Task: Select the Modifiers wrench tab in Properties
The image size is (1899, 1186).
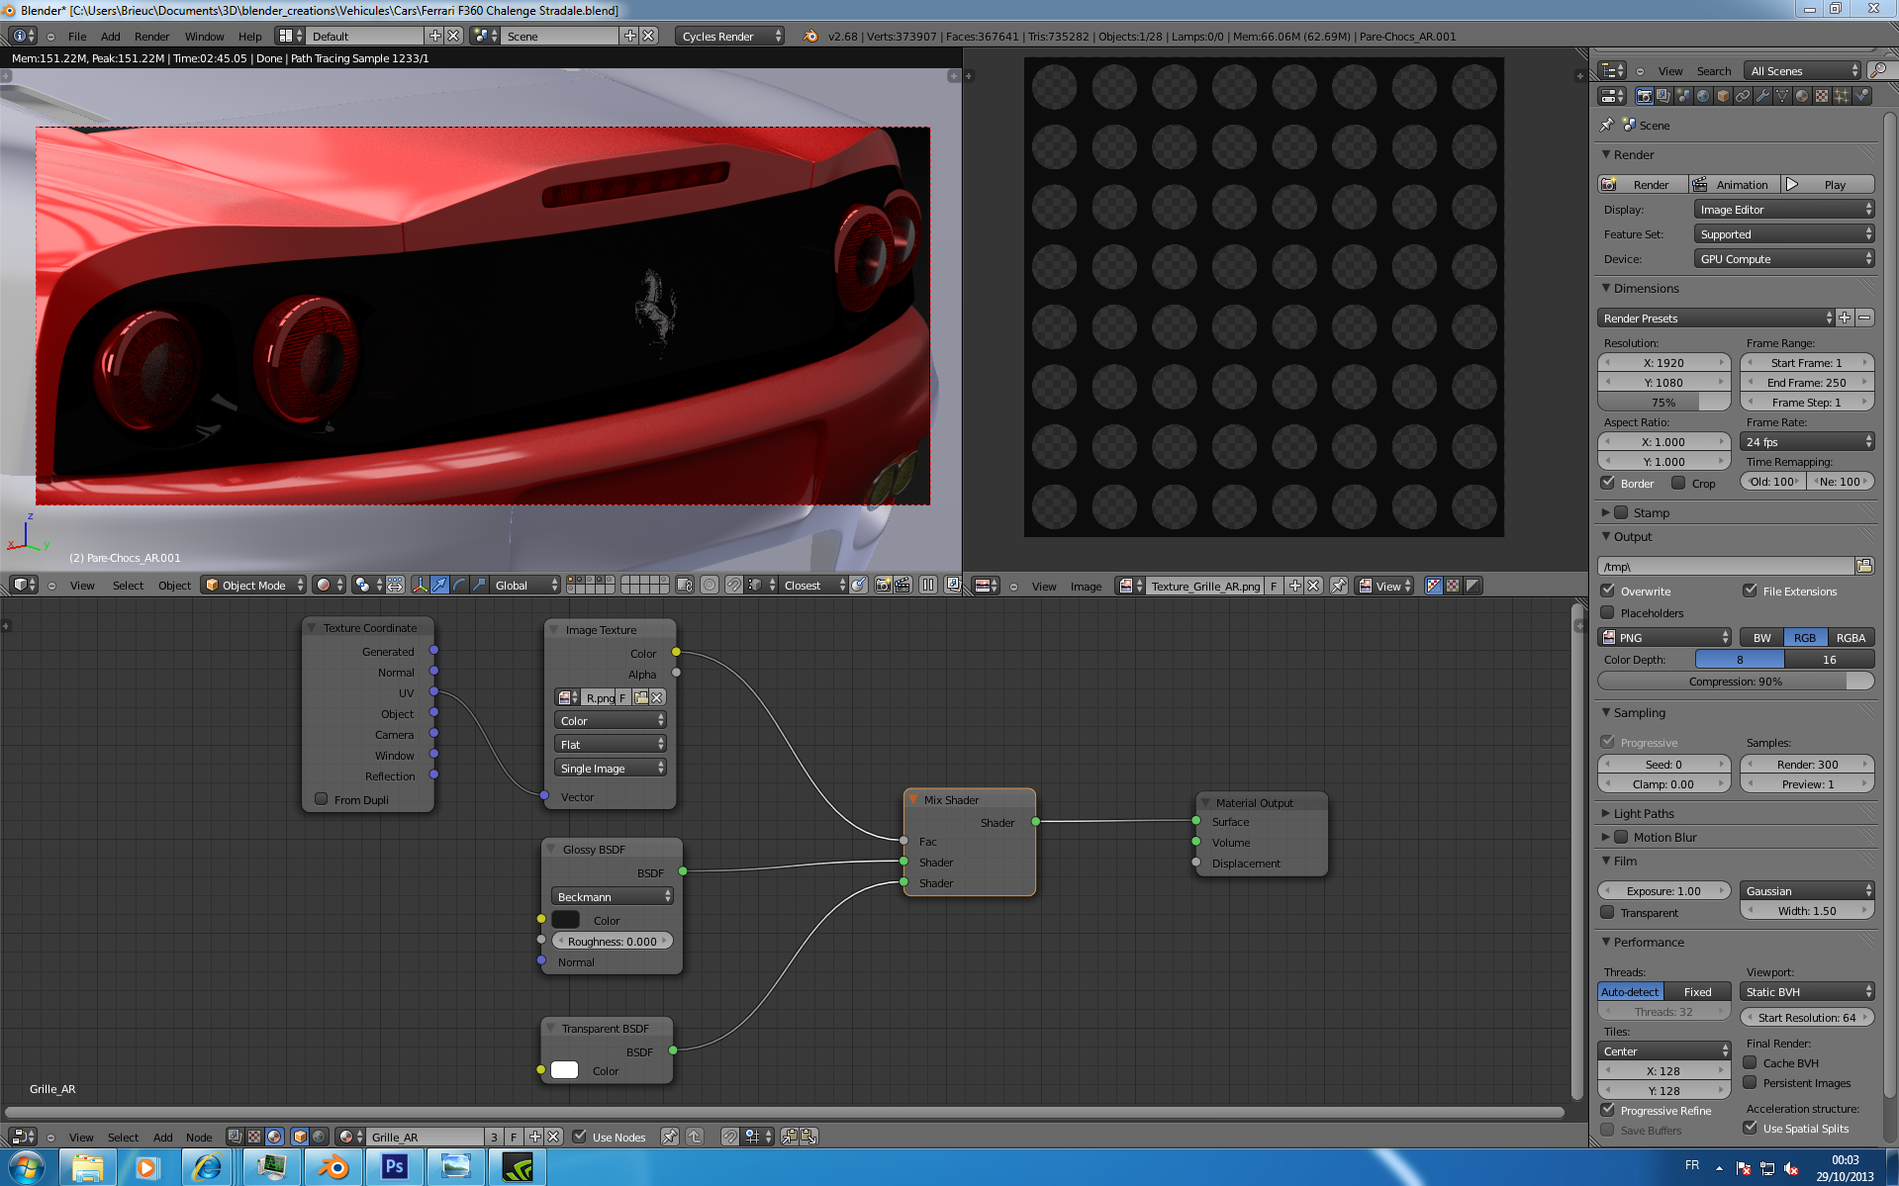Action: (x=1762, y=95)
